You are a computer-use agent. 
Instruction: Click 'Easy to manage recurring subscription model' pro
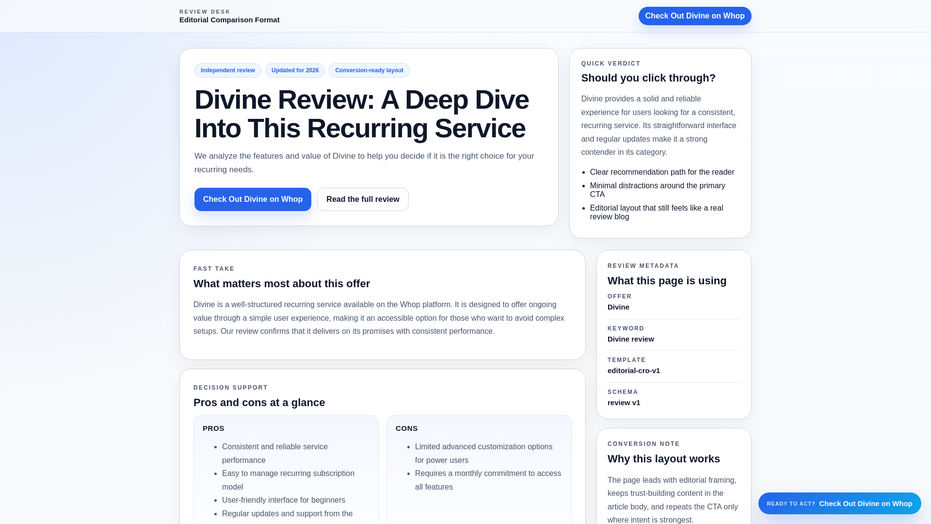[x=288, y=480]
